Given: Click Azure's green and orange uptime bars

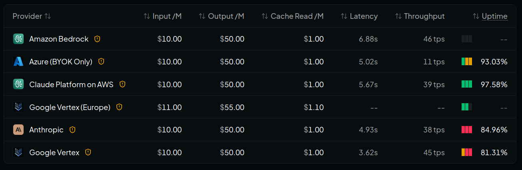Looking at the screenshot, I should (467, 62).
